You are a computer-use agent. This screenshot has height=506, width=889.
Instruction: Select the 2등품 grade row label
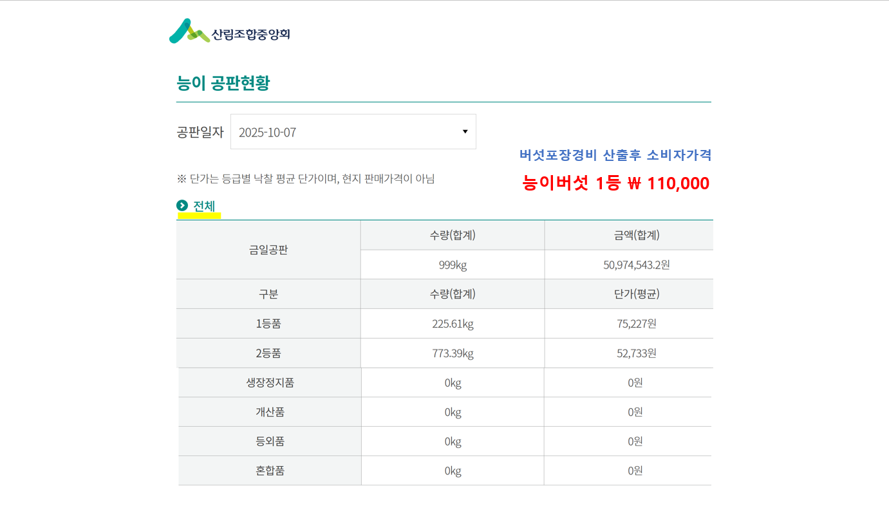[x=268, y=353]
